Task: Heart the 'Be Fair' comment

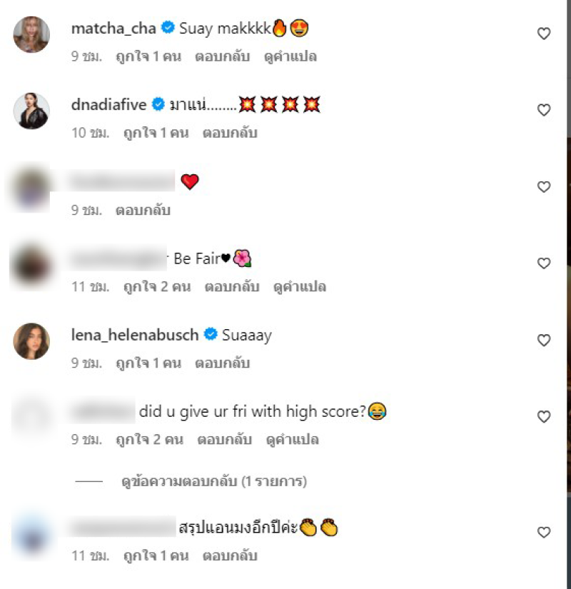Action: pos(544,263)
